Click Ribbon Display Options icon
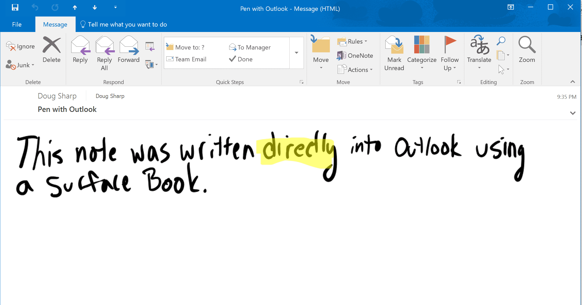Screen dimensions: 582x305 pos(511,7)
